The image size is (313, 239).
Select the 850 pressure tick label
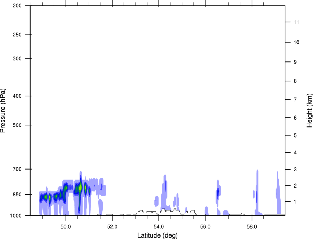click(17, 194)
